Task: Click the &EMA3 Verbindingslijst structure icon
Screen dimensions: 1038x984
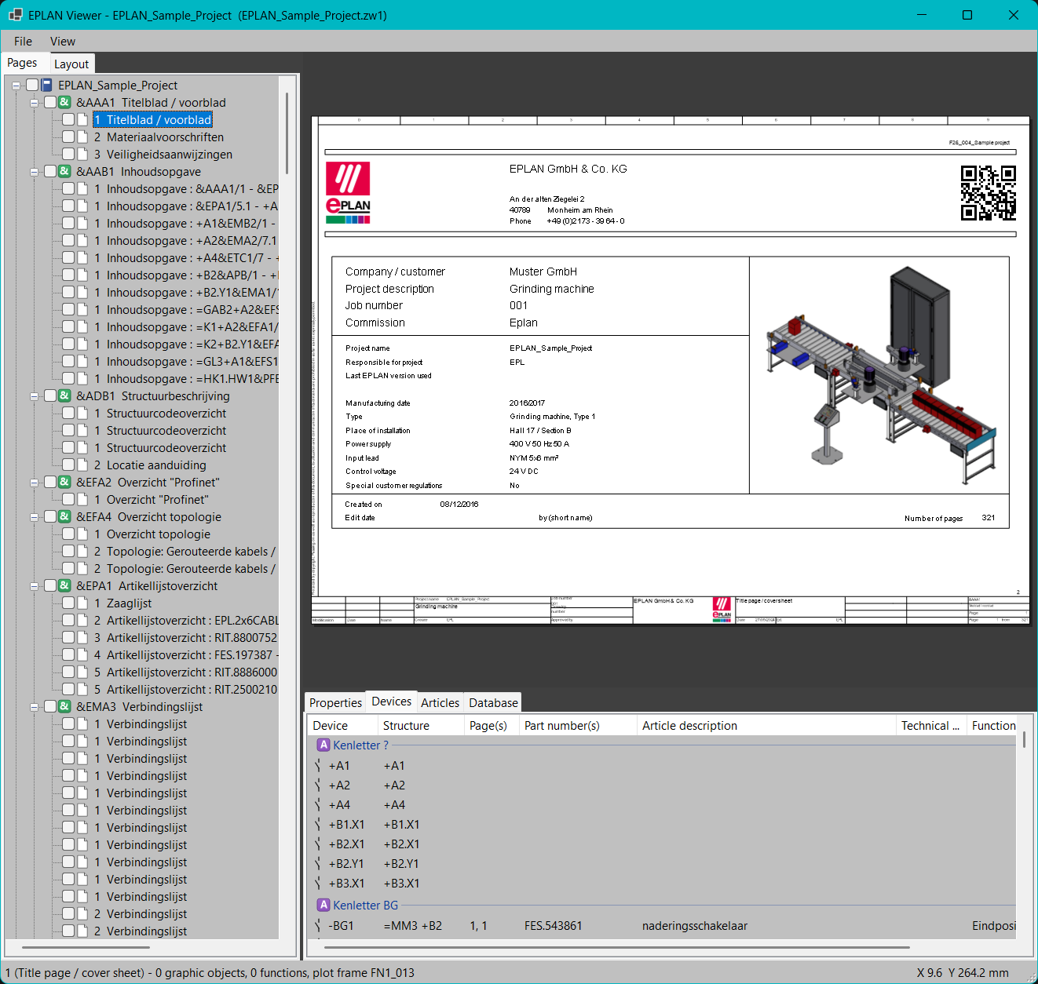Action: pyautogui.click(x=65, y=706)
